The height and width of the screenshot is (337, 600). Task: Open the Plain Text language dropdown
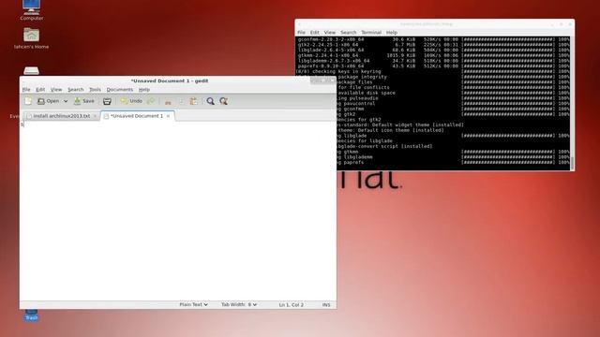(x=194, y=304)
